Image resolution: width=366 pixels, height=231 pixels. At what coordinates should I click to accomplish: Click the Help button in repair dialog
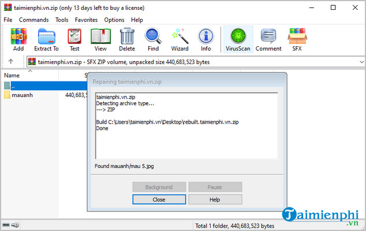[215, 199]
